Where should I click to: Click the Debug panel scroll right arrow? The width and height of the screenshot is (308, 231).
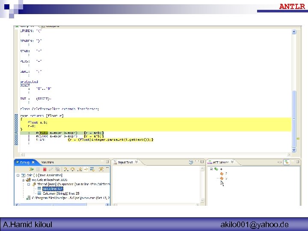point(107,204)
